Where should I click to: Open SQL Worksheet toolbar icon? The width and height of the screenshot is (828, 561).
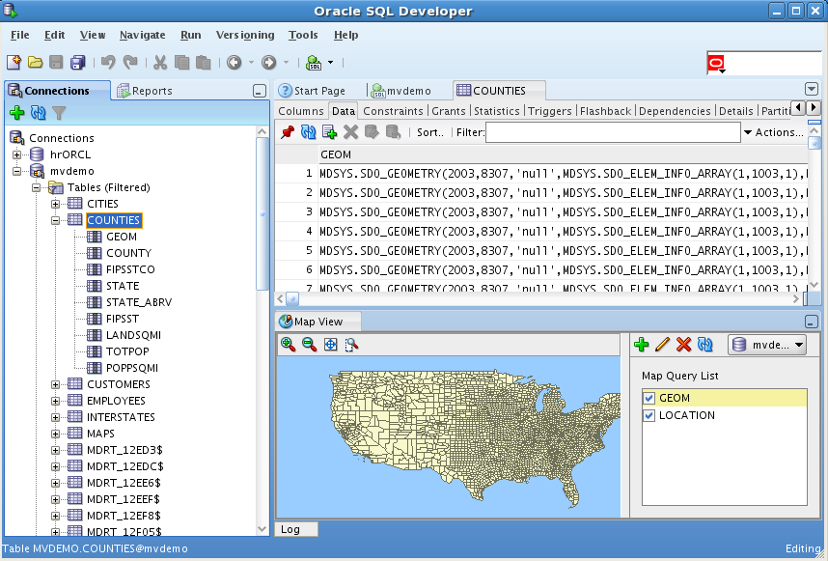(x=314, y=63)
